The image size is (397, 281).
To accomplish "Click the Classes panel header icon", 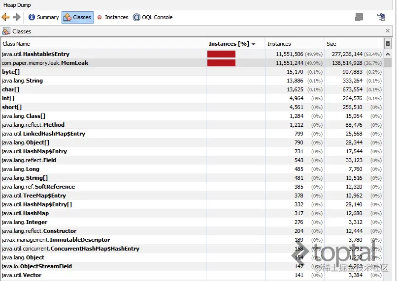I will tap(6, 31).
